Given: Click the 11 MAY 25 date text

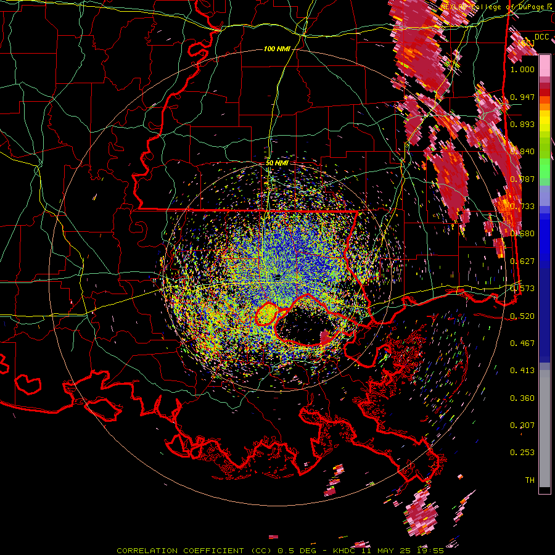Looking at the screenshot, I should click(x=387, y=551).
